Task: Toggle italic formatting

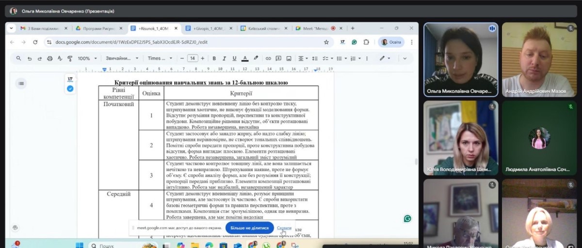Action: click(x=224, y=59)
